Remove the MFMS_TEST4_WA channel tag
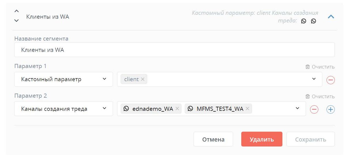This screenshot has height=158, width=346. (x=247, y=109)
